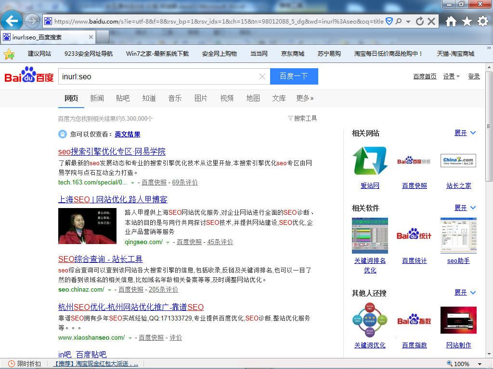Switch to the 贴吧 search tab
Image resolution: width=493 pixels, height=369 pixels.
[123, 98]
